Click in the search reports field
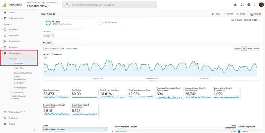This screenshot has height=133, width=265. coord(109,5)
